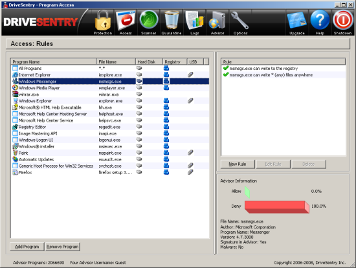The height and width of the screenshot is (268, 356).
Task: Click the Paint program icon
Action: click(16, 153)
